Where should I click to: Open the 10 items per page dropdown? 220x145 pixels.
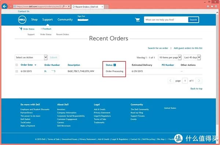(170, 57)
